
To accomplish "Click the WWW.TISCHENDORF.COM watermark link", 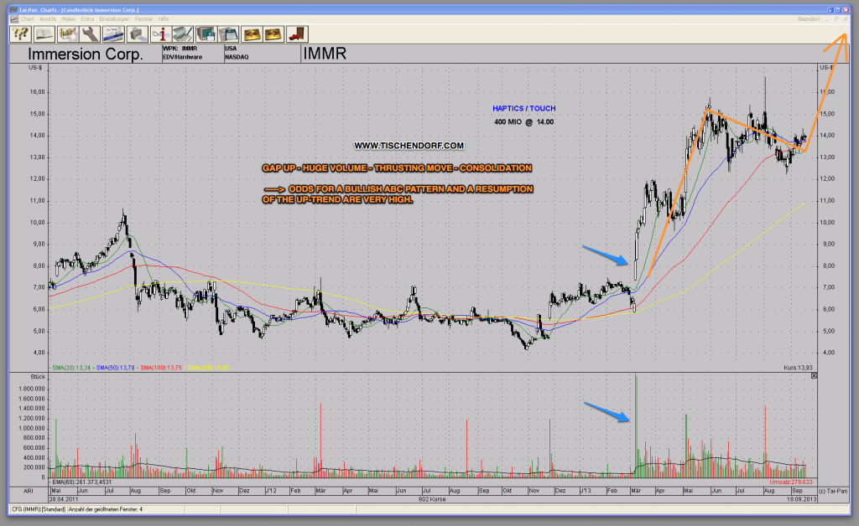I will pos(410,145).
